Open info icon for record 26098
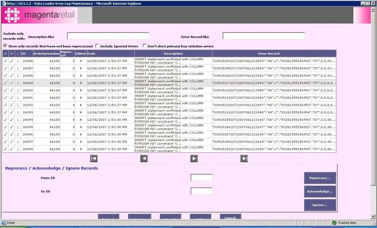The width and height of the screenshot is (377, 228). pyautogui.click(x=18, y=149)
